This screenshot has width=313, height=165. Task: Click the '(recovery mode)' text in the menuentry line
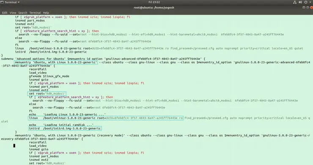[x=111, y=135]
